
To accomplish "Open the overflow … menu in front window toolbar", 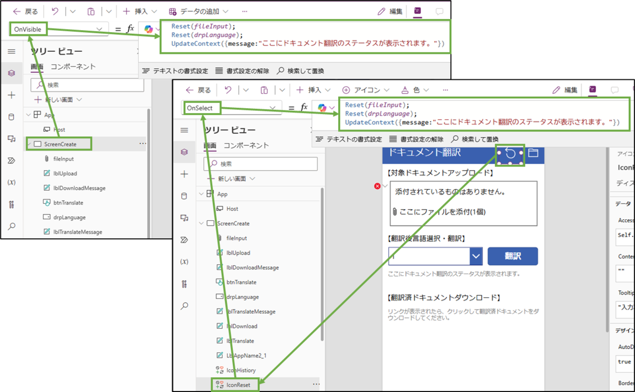I will click(445, 90).
